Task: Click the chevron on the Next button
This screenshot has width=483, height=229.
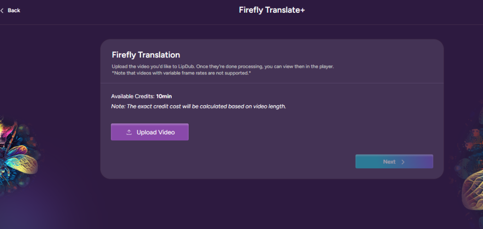Action: 403,162
